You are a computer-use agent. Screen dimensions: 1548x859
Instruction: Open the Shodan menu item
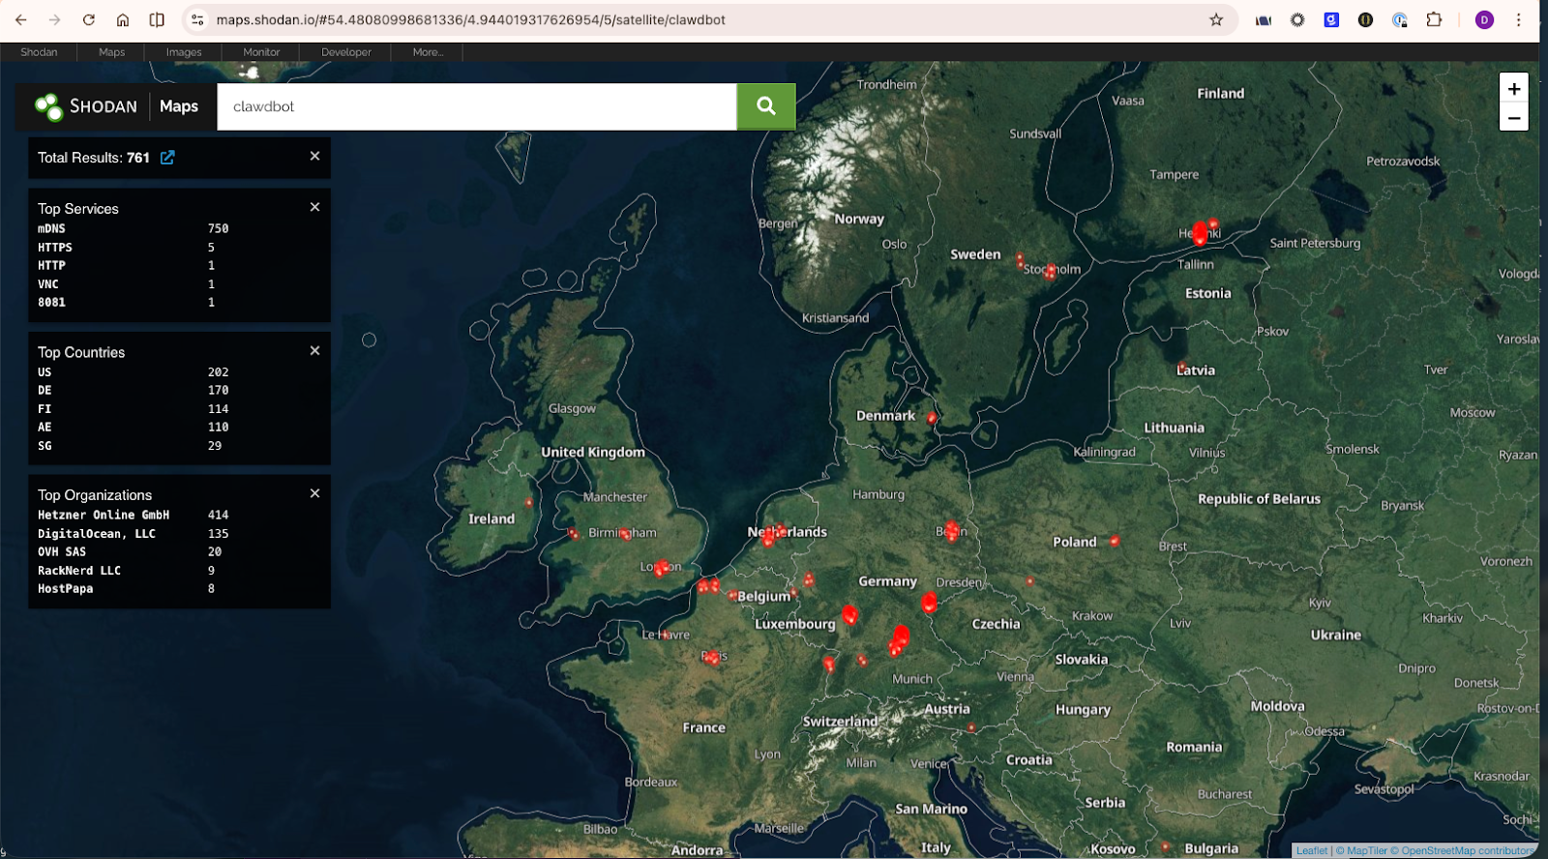coord(39,52)
